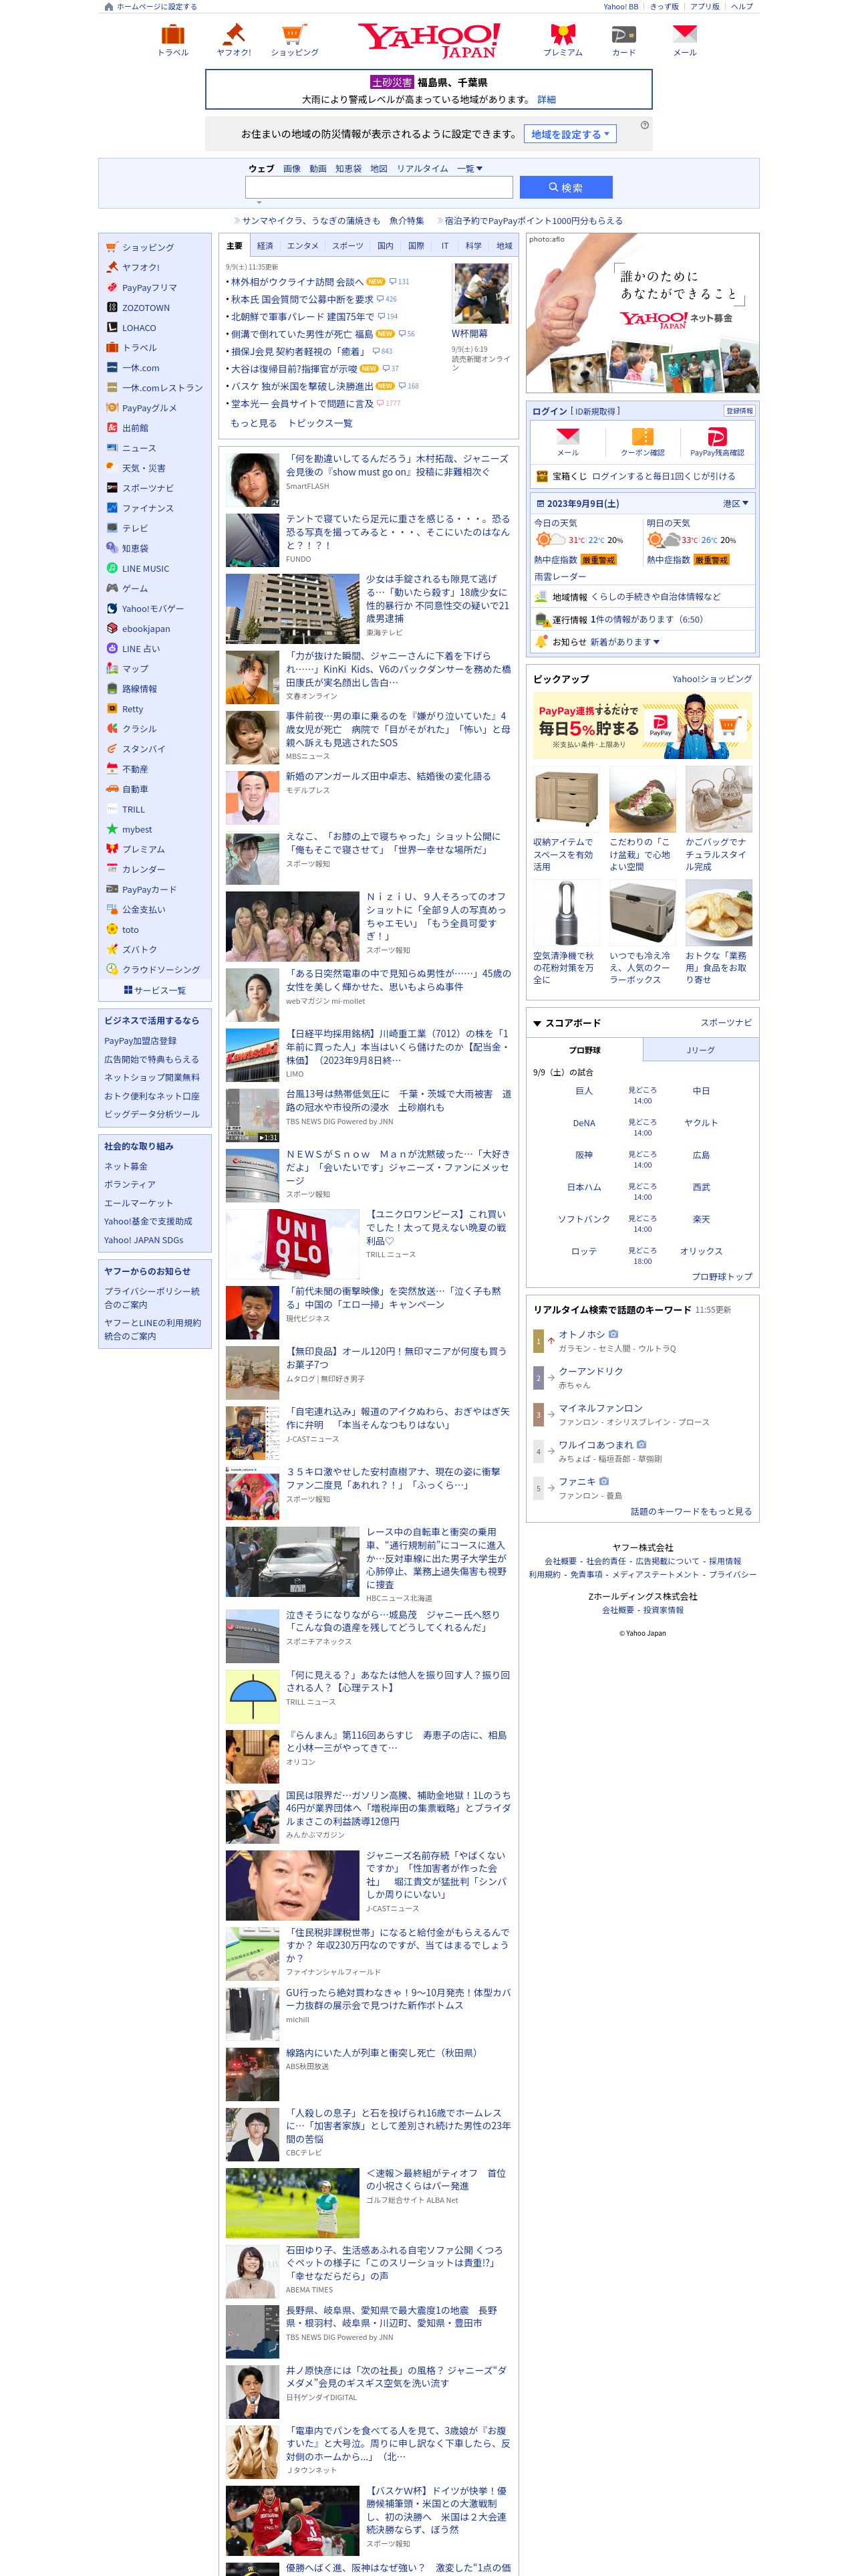
Task: Collapse the scoreboard panel triangle
Action: [x=537, y=1024]
